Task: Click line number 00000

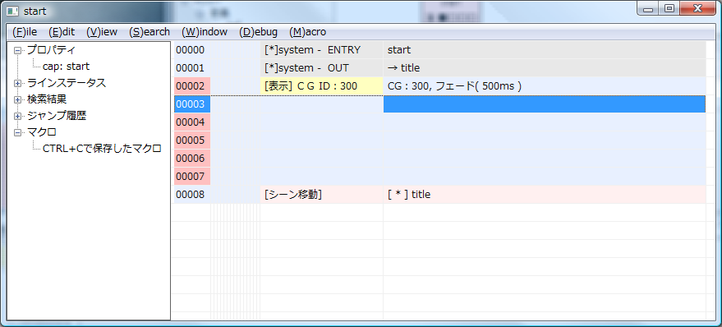Action: point(192,50)
